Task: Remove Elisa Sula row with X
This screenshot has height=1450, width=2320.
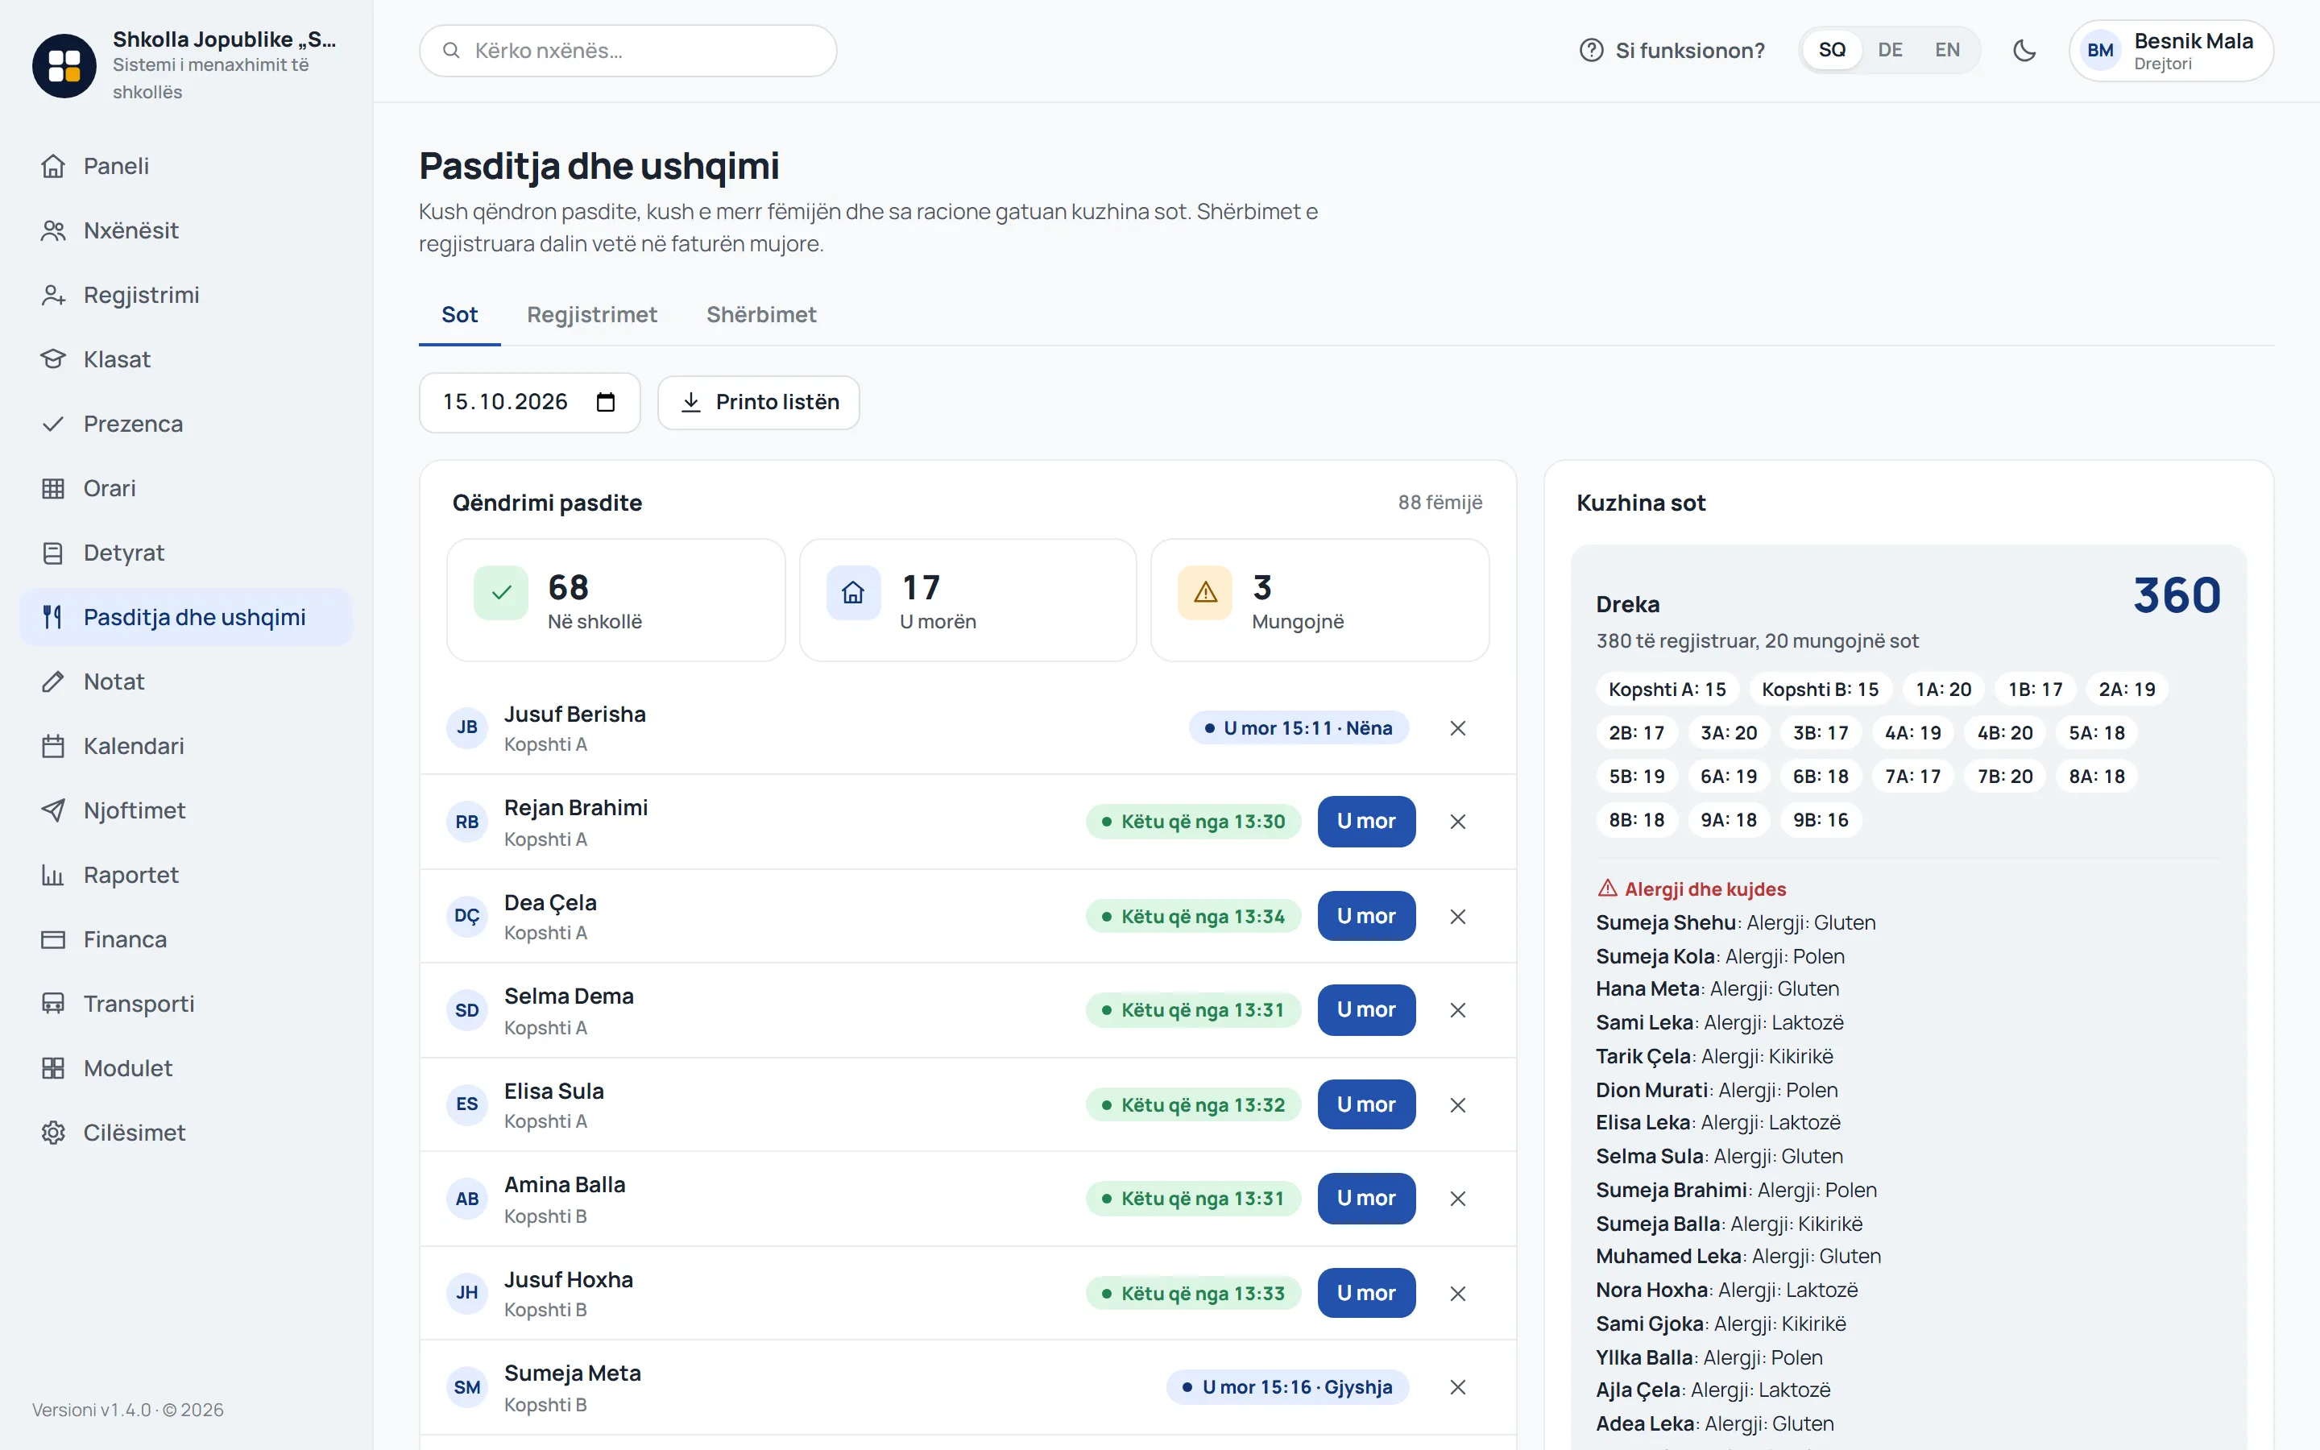Action: 1458,1104
